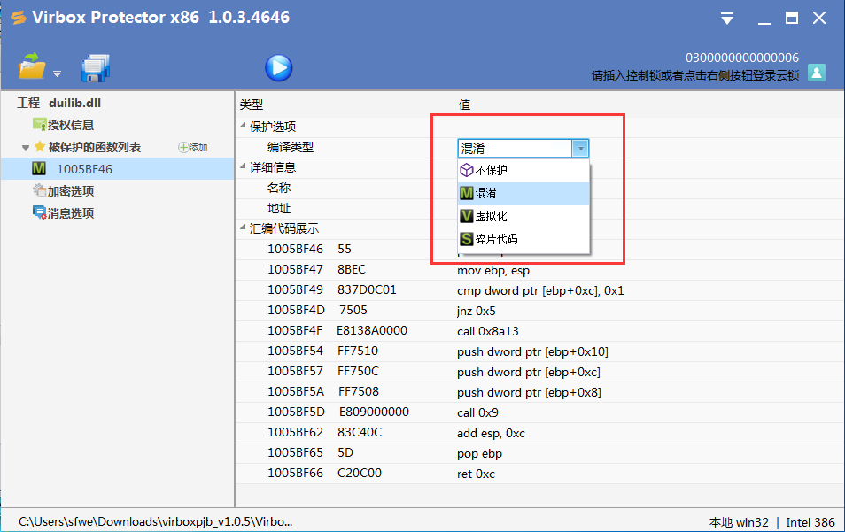Collapse the 被保护的函数列表 tree node
This screenshot has height=532, width=845.
[x=26, y=148]
